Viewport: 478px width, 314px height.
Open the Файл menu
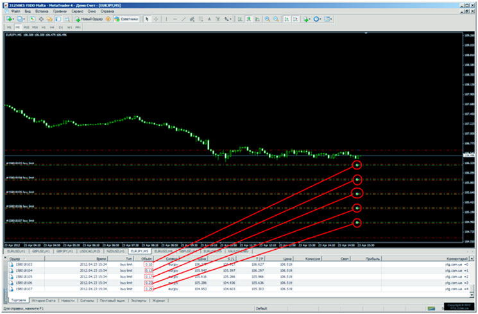tap(15, 12)
